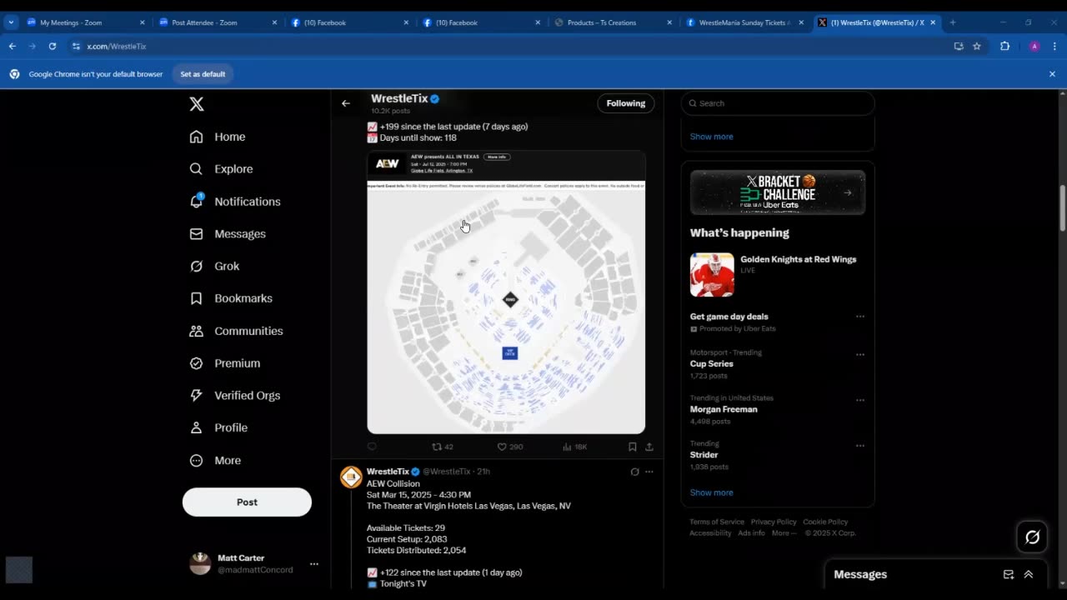The image size is (1067, 600).
Task: Repost the seating map post
Action: click(442, 447)
